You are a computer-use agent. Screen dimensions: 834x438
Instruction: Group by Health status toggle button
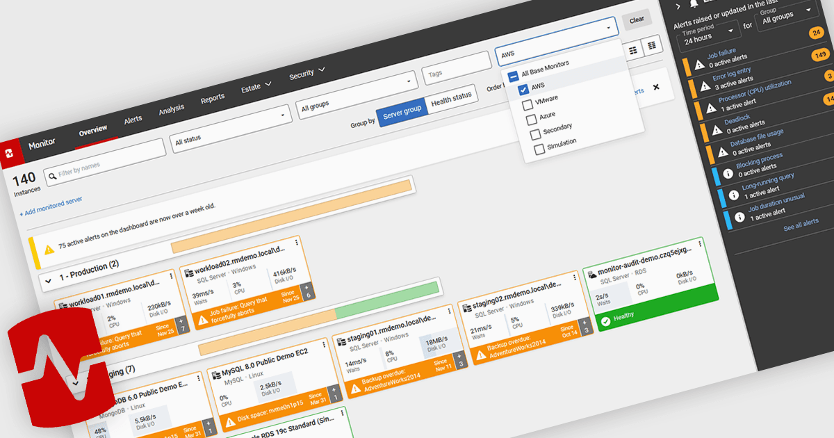(451, 98)
